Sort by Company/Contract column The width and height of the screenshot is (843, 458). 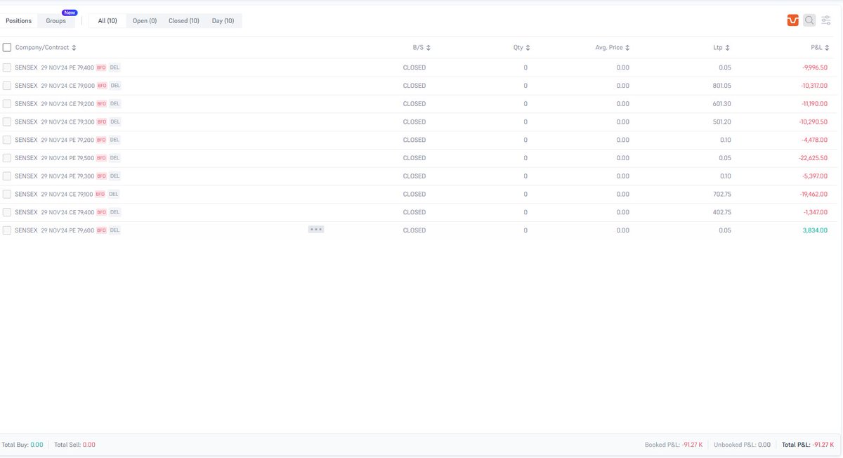click(46, 48)
